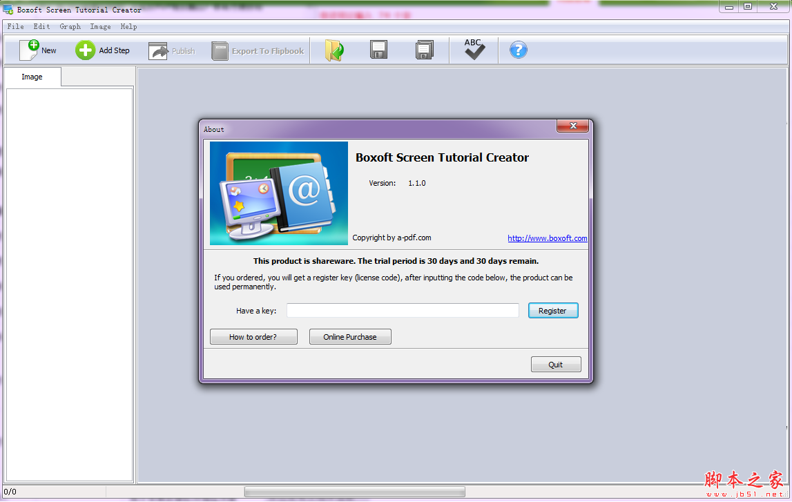
Task: Maximize the main application window
Action: 748,7
